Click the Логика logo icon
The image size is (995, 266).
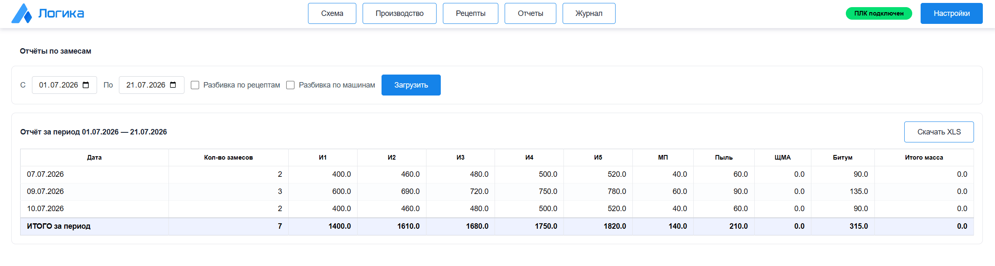pos(21,13)
